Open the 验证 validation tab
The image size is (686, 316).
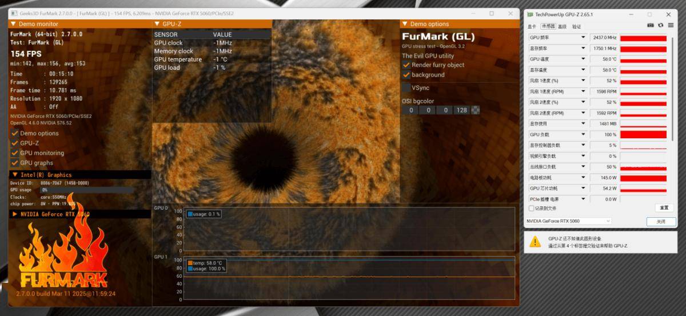click(577, 26)
